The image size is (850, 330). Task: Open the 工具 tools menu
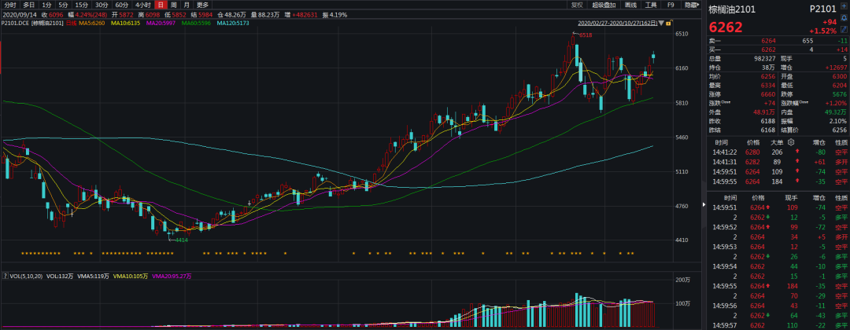(x=651, y=5)
